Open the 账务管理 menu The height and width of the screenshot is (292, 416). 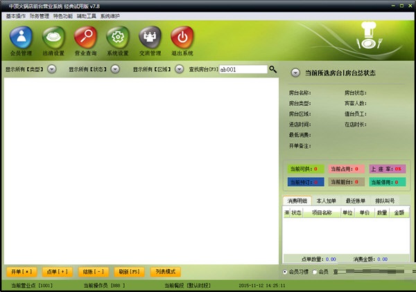(x=40, y=16)
